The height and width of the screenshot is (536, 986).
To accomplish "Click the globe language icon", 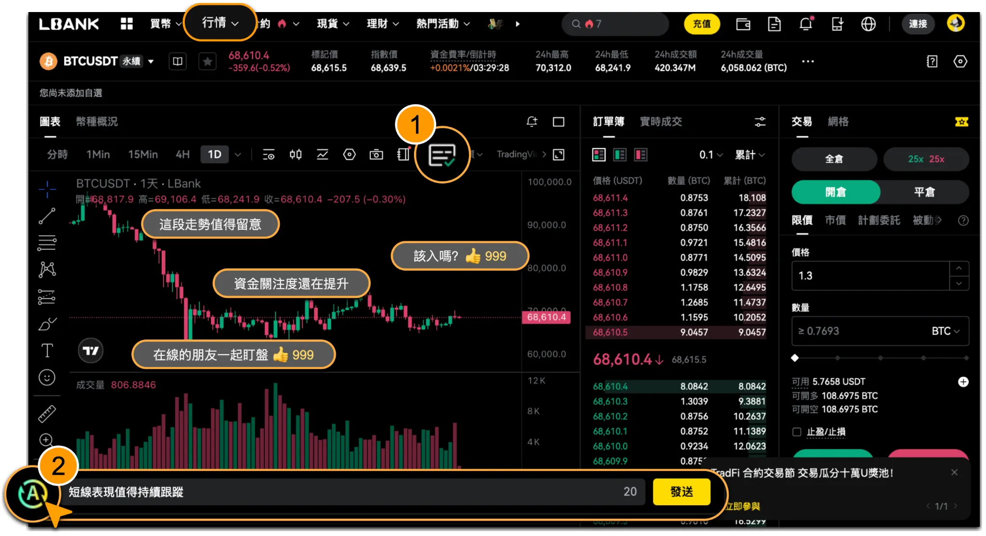I will [868, 24].
